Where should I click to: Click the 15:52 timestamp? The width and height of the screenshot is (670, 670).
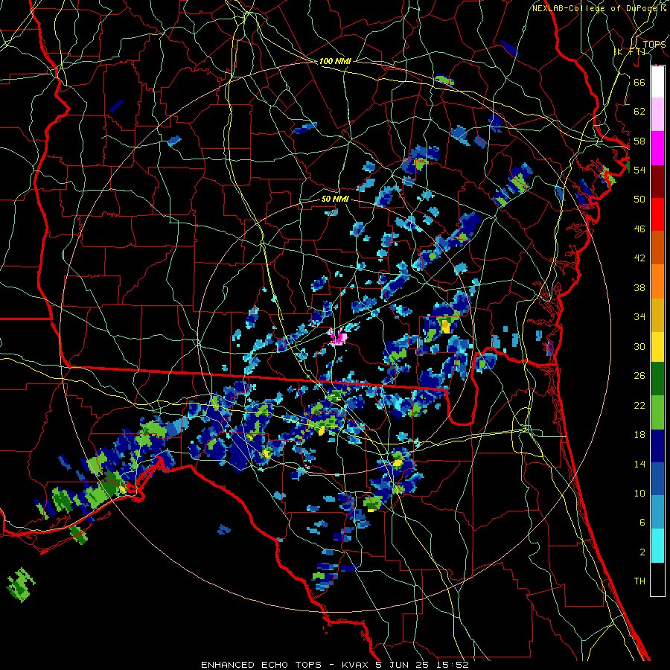[453, 665]
